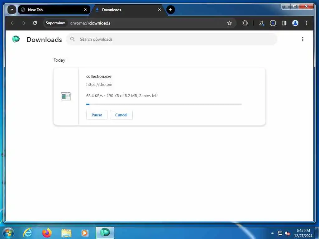Image resolution: width=319 pixels, height=239 pixels.
Task: Show the downloads toolbar bubble icon
Action: coord(273,23)
